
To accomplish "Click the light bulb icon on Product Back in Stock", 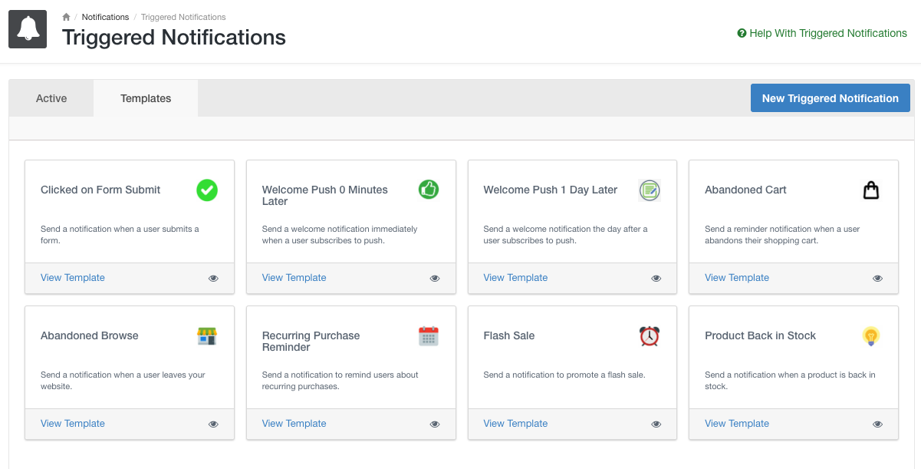I will (870, 335).
